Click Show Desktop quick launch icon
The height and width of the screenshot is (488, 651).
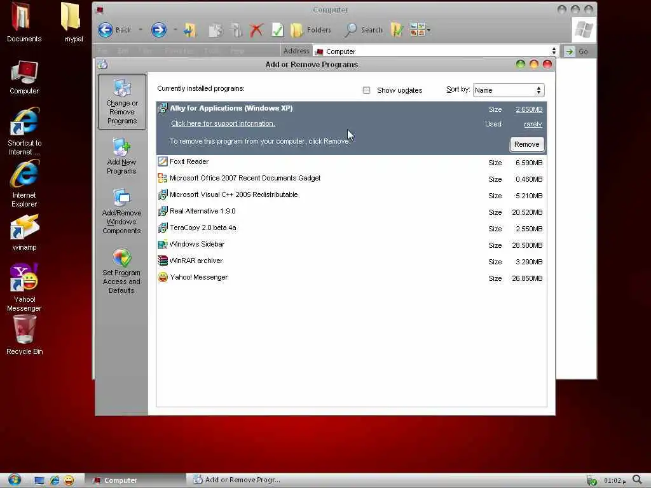(x=39, y=480)
